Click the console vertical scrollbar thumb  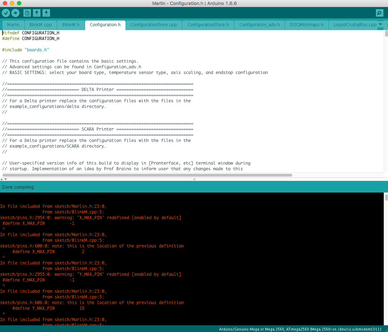tap(386, 198)
